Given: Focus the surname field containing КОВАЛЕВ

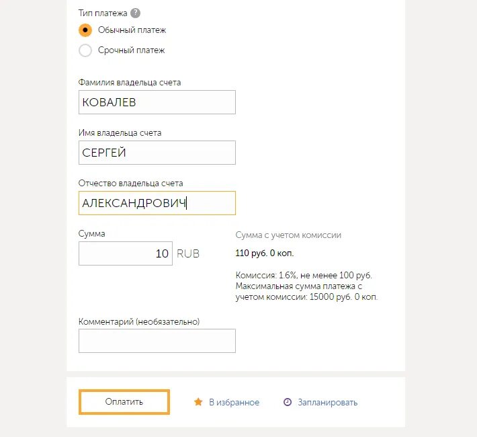Looking at the screenshot, I should (157, 102).
